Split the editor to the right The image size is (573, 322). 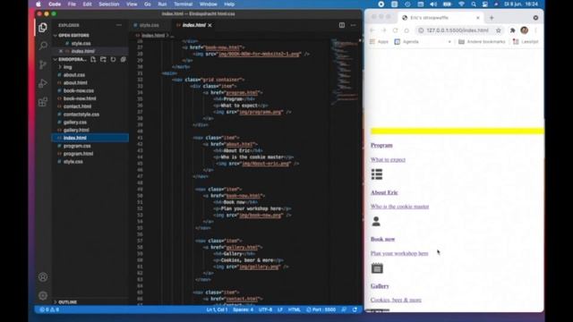[x=342, y=25]
